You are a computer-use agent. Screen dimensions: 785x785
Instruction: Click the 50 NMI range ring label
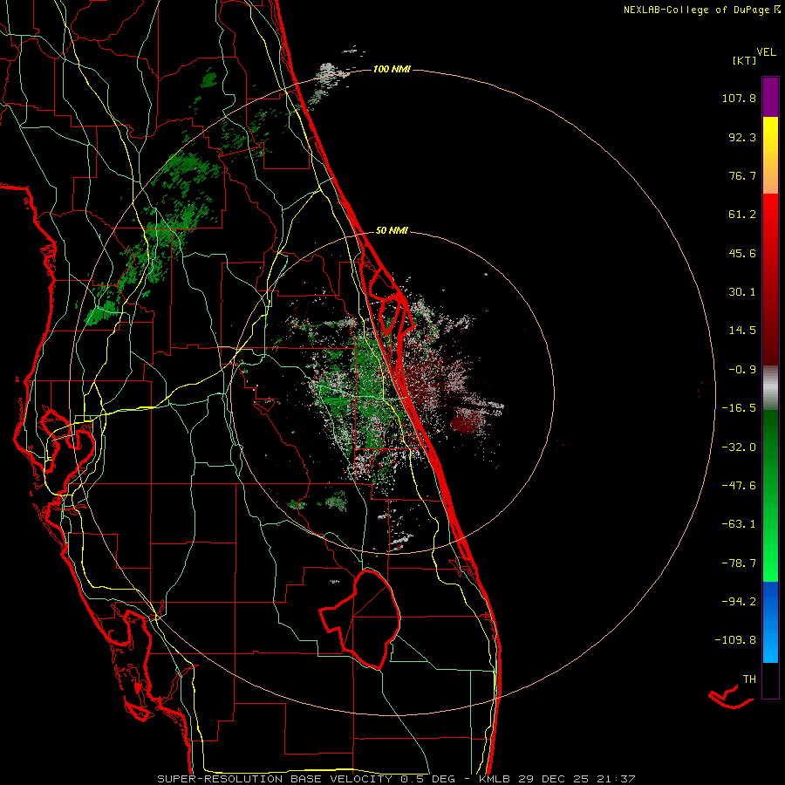coord(392,231)
